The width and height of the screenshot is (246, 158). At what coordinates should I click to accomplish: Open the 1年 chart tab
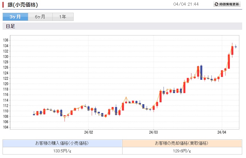pos(63,17)
